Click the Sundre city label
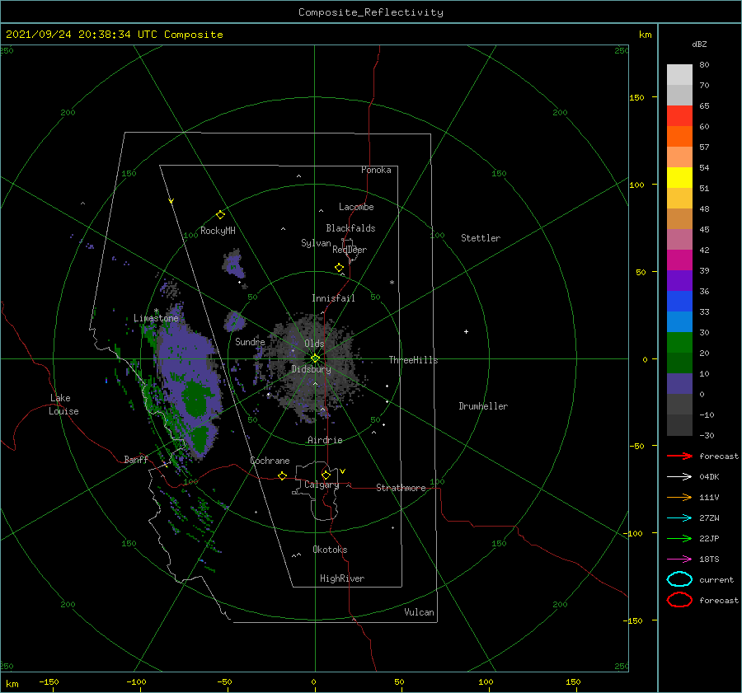The width and height of the screenshot is (742, 693). [x=250, y=341]
